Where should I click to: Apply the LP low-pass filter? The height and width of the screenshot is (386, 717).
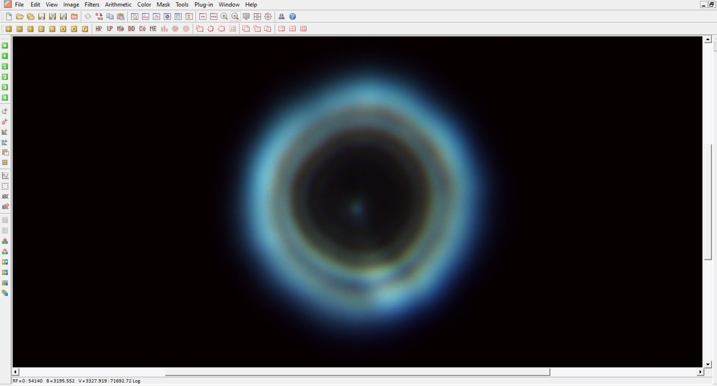(x=110, y=29)
